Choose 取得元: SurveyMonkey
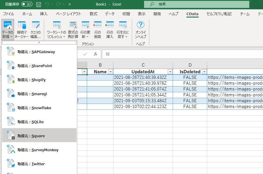The height and width of the screenshot is (174, 263). pyautogui.click(x=39, y=150)
